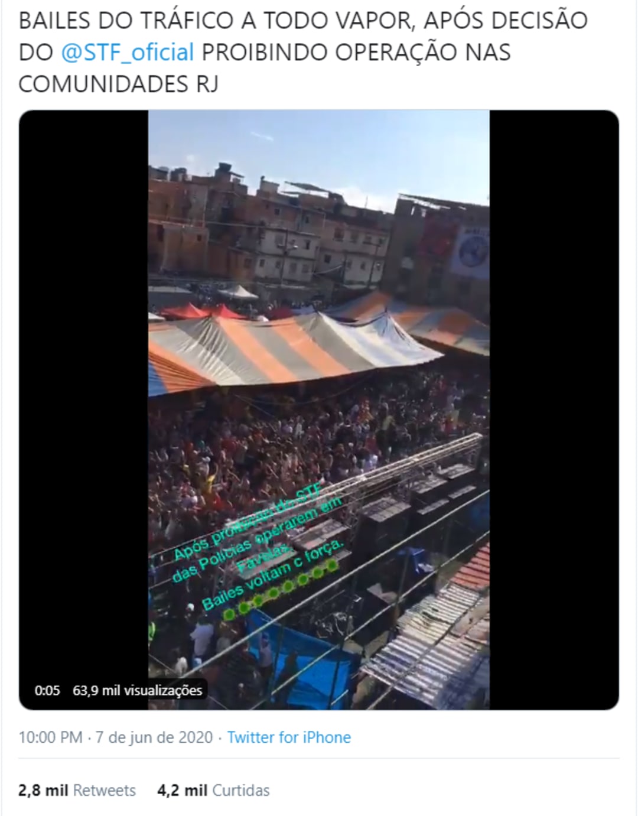View the 4,2 mil Curtidas list
The image size is (638, 816).
coord(213,791)
